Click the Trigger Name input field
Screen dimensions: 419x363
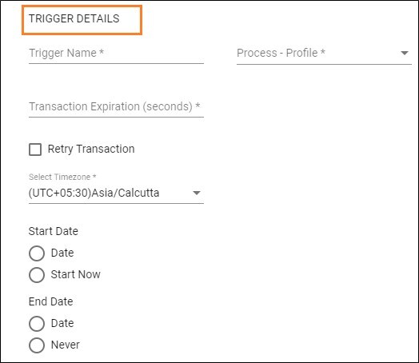[x=116, y=54]
